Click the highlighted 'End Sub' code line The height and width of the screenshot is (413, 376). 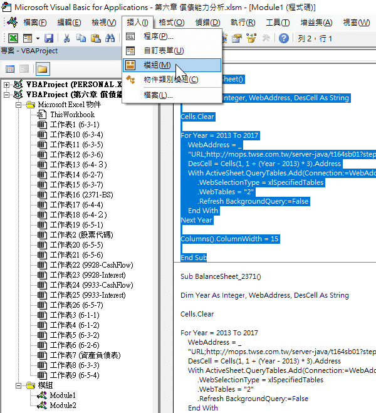[194, 258]
